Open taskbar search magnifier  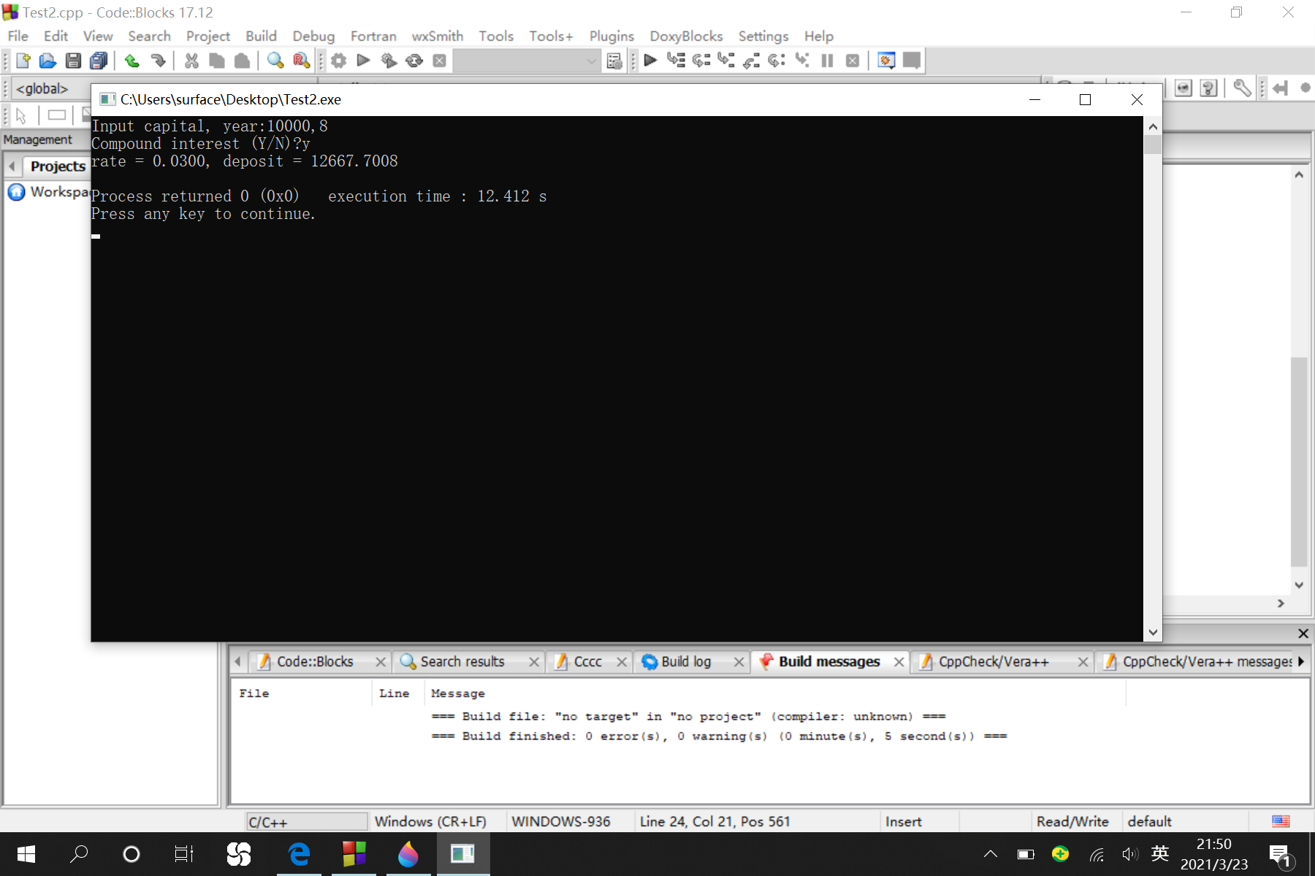pos(79,854)
